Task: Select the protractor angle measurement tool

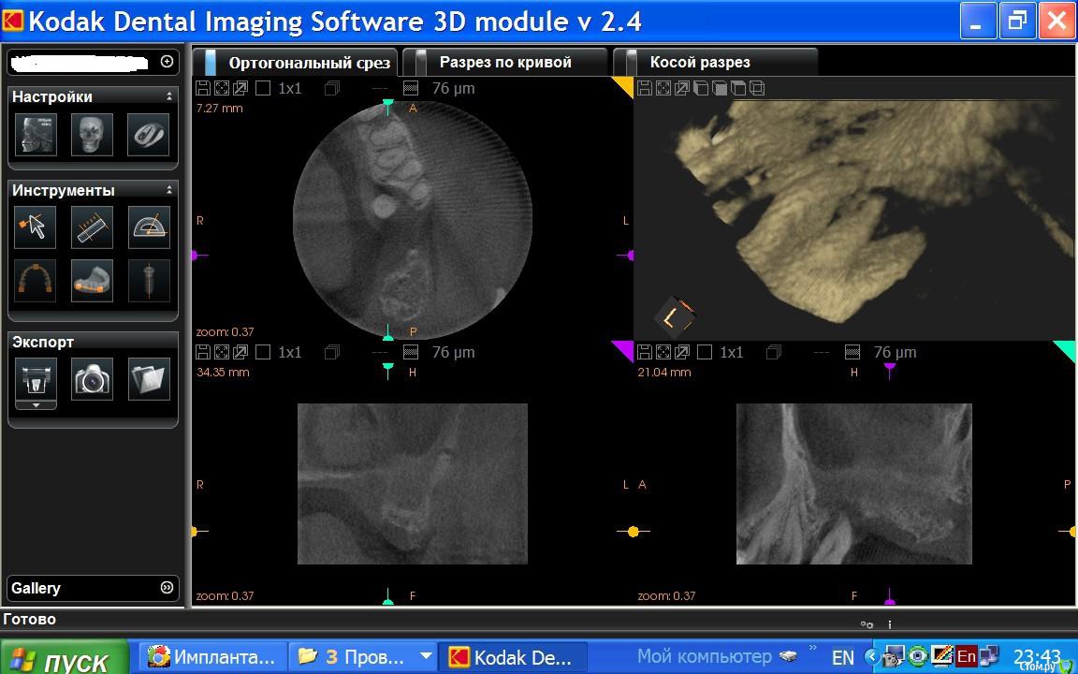Action: 148,227
